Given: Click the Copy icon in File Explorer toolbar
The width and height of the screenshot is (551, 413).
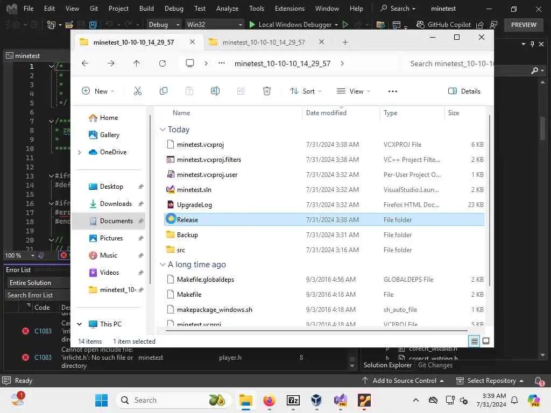Looking at the screenshot, I should tap(164, 91).
